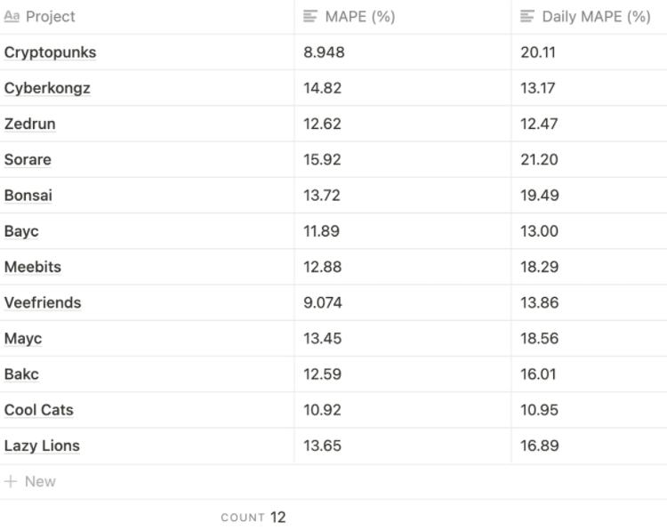Click the text-type icon beside Daily MAPE (%)
Screen dimensions: 667x530
(527, 17)
